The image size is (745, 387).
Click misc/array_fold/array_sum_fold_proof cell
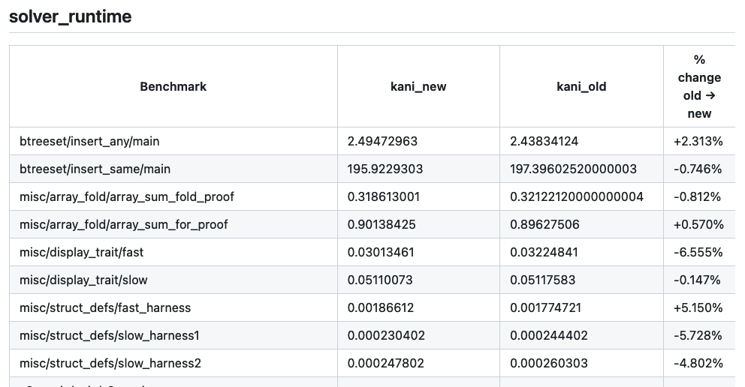[x=127, y=196]
